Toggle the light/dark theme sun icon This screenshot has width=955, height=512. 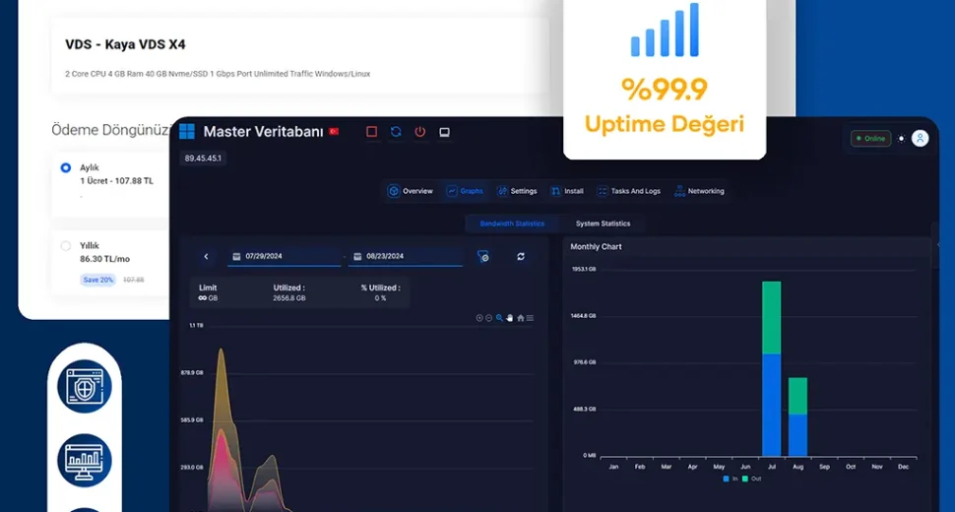coord(901,139)
